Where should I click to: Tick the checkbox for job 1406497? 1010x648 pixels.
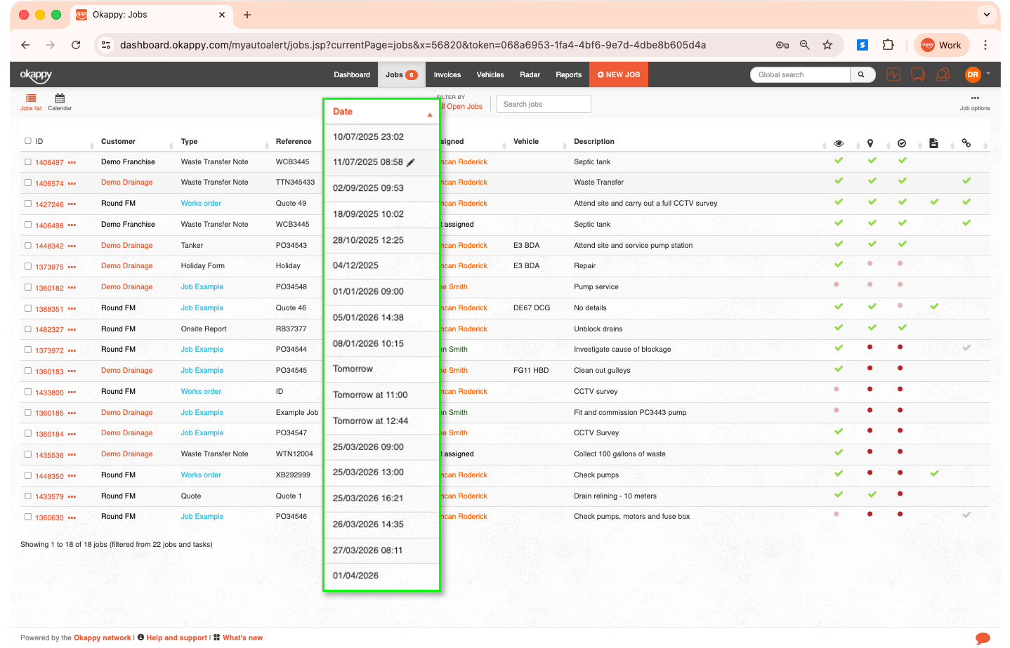pos(28,162)
